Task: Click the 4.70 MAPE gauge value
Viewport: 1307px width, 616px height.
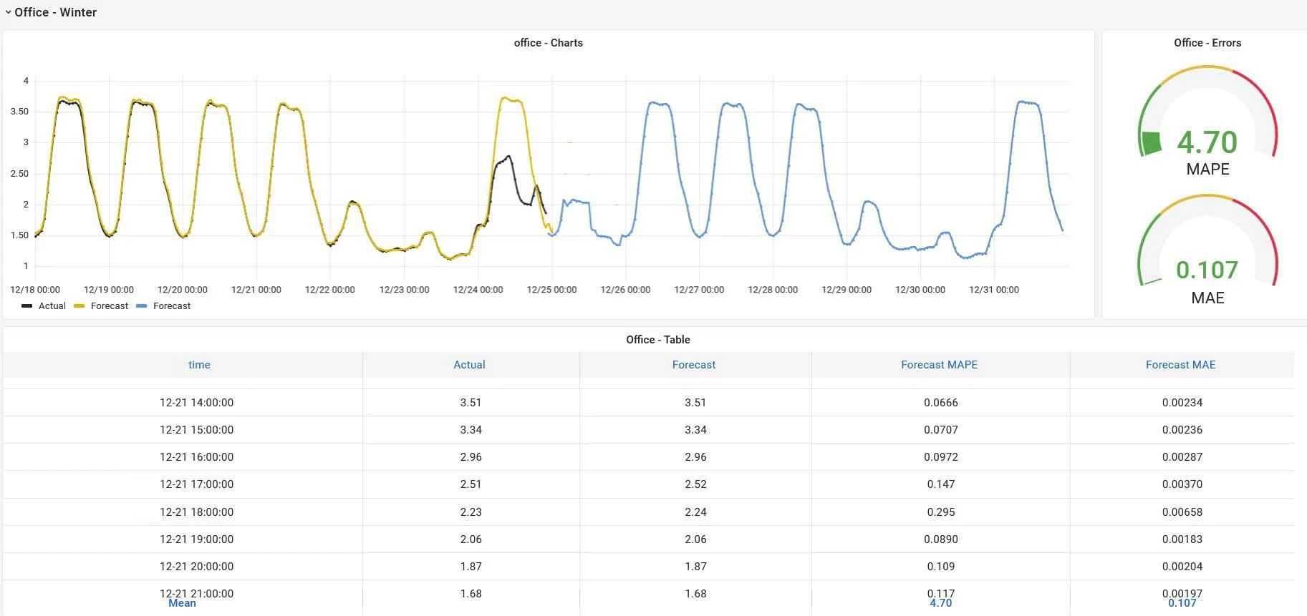Action: 1207,142
